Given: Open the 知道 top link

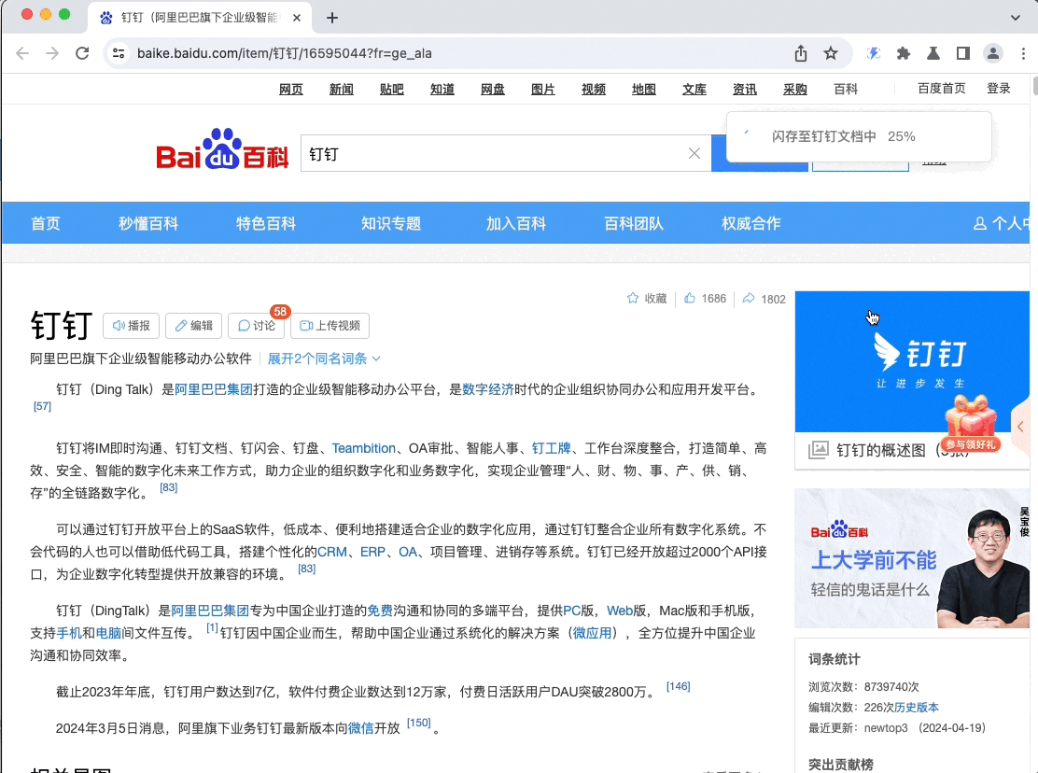Looking at the screenshot, I should [x=442, y=89].
